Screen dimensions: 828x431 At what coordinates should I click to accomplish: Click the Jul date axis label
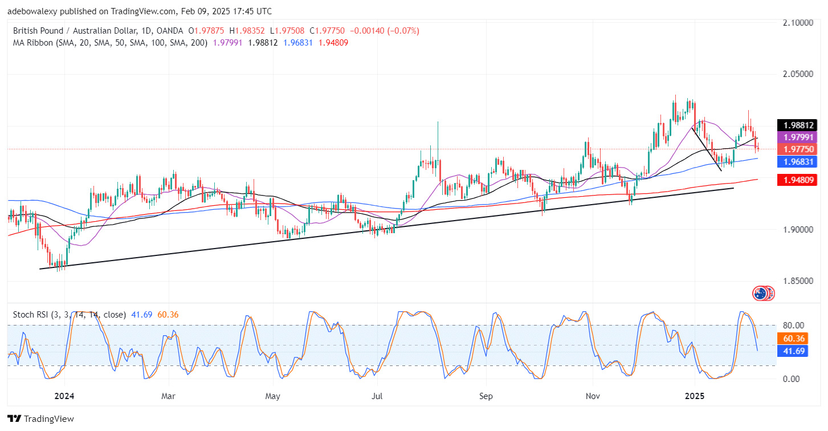point(377,395)
